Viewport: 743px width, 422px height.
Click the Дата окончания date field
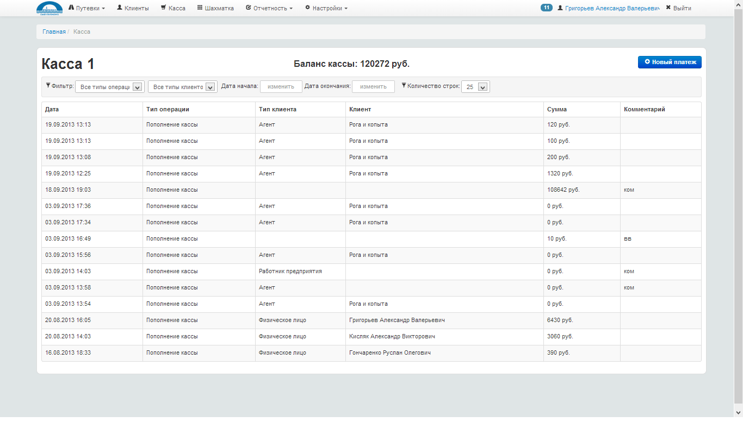point(373,86)
